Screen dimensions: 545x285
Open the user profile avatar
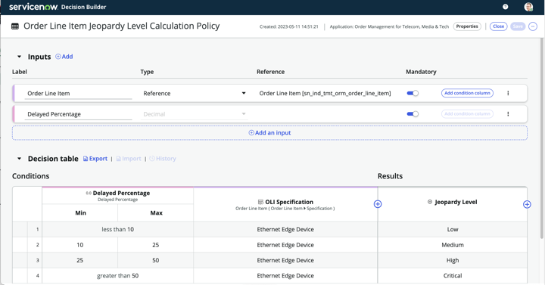[x=528, y=7]
